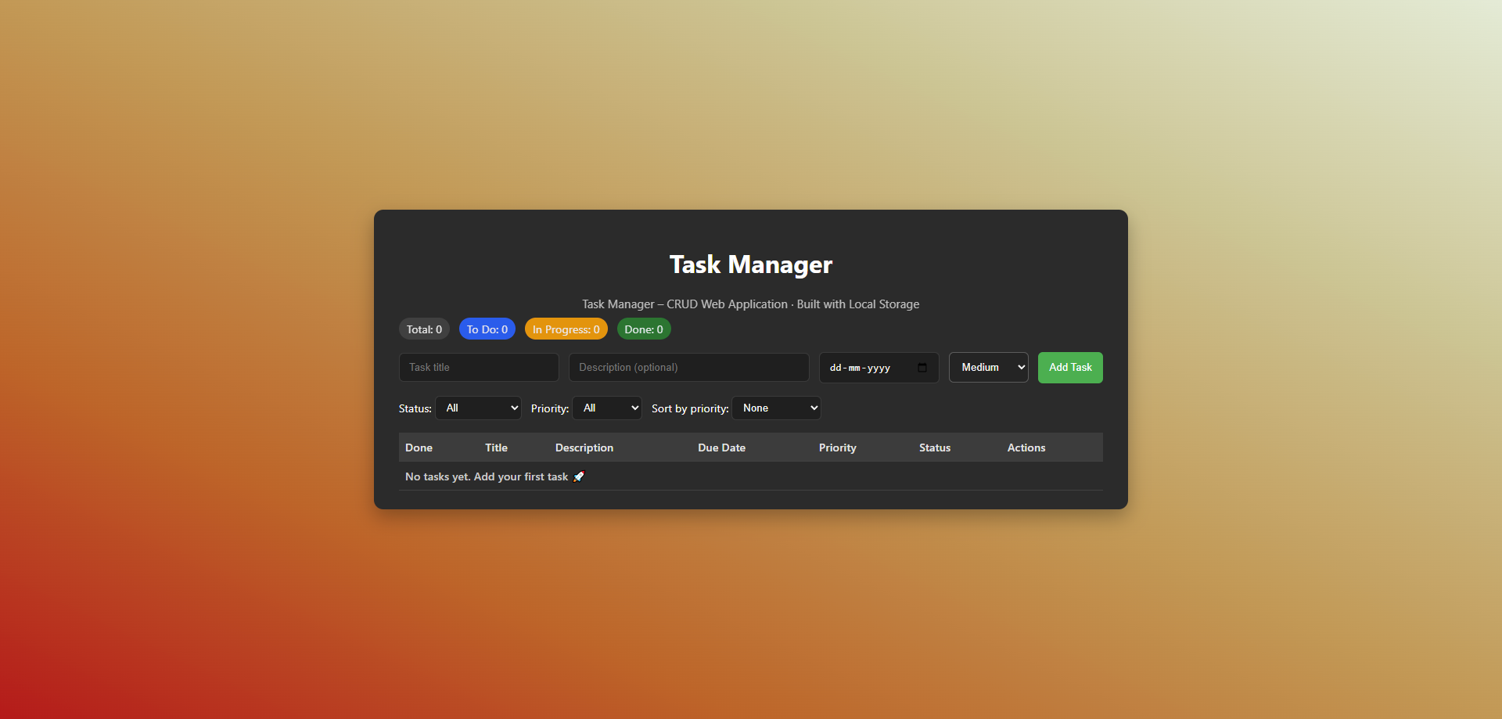Screen dimensions: 1502x719
Task: Open the Status filter dropdown
Action: coord(478,408)
